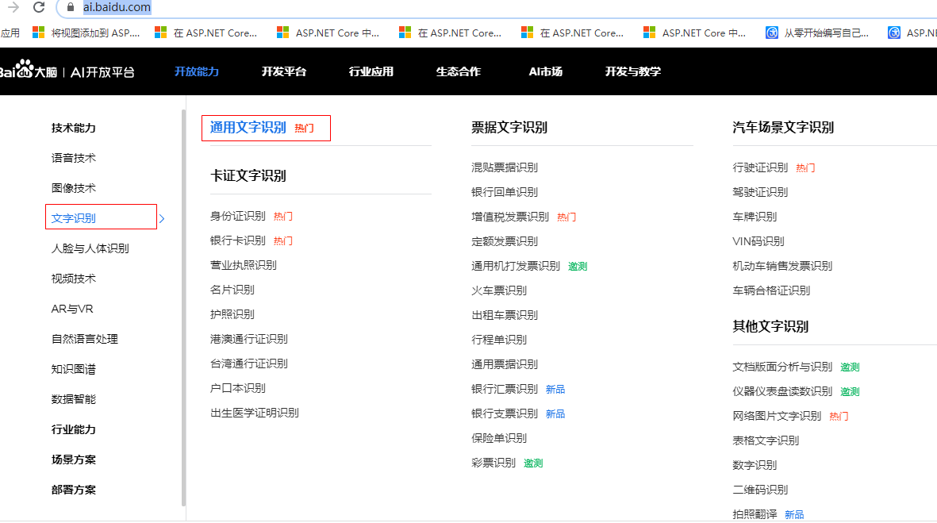
Task: Open 营业执照识别 link
Action: (244, 265)
